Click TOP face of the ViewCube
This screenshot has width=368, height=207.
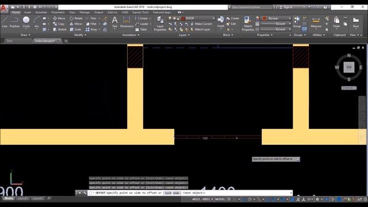click(349, 67)
